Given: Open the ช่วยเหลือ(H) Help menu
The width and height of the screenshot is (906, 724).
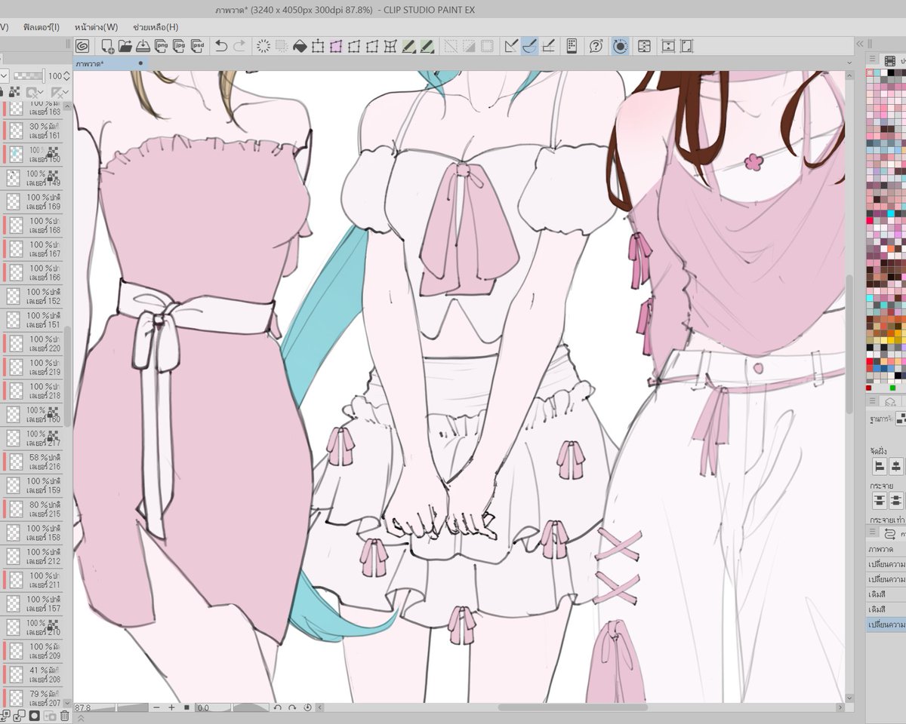Looking at the screenshot, I should click(x=156, y=27).
